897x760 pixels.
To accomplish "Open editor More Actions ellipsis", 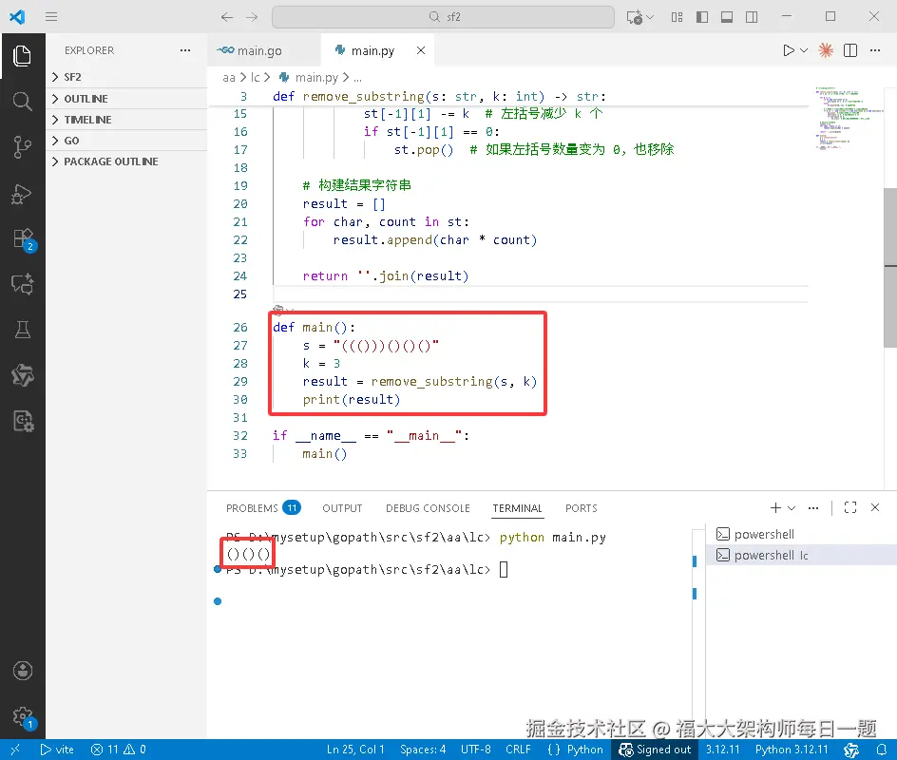I will click(875, 50).
